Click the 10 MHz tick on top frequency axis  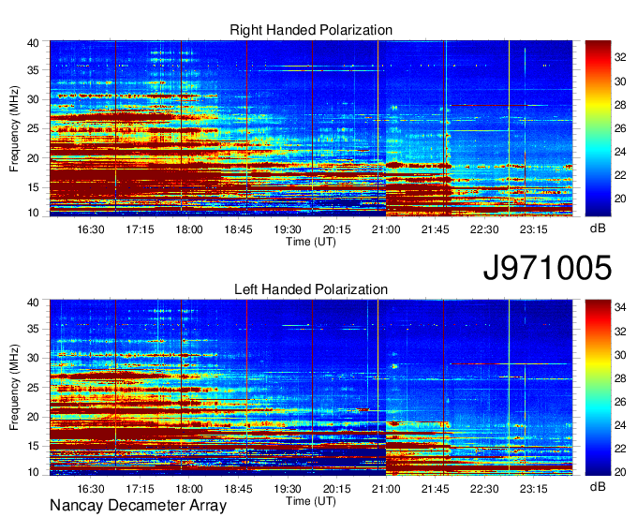33,213
